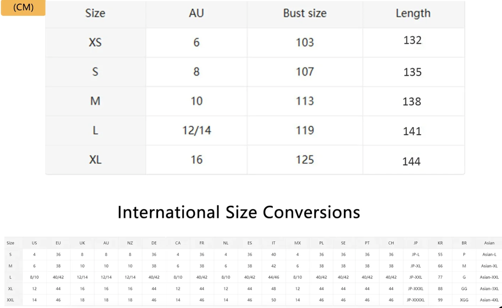Viewport: 502px width, 308px height.
Task: Select the Bust size column header
Action: tap(305, 13)
